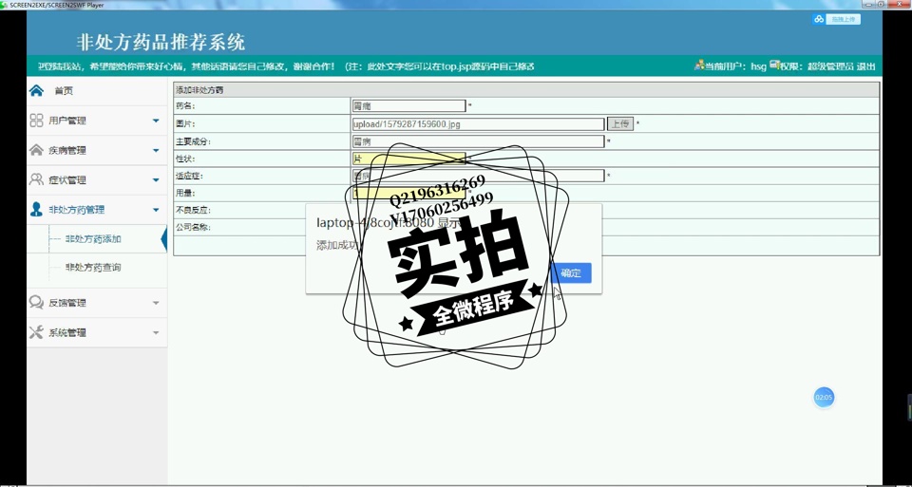
Task: Click the 反馈管理 chat bubble icon
Action: pyautogui.click(x=36, y=303)
